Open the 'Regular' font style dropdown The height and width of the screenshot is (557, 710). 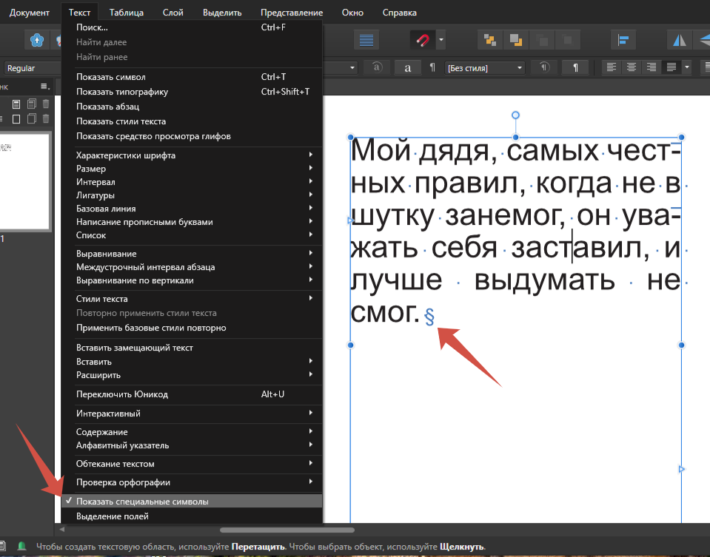(31, 67)
